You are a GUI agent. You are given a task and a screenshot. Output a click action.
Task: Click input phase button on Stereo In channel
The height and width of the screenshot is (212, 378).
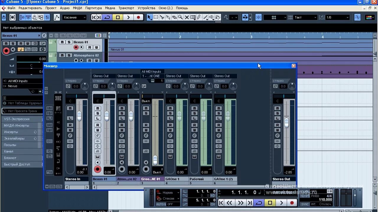[68, 86]
